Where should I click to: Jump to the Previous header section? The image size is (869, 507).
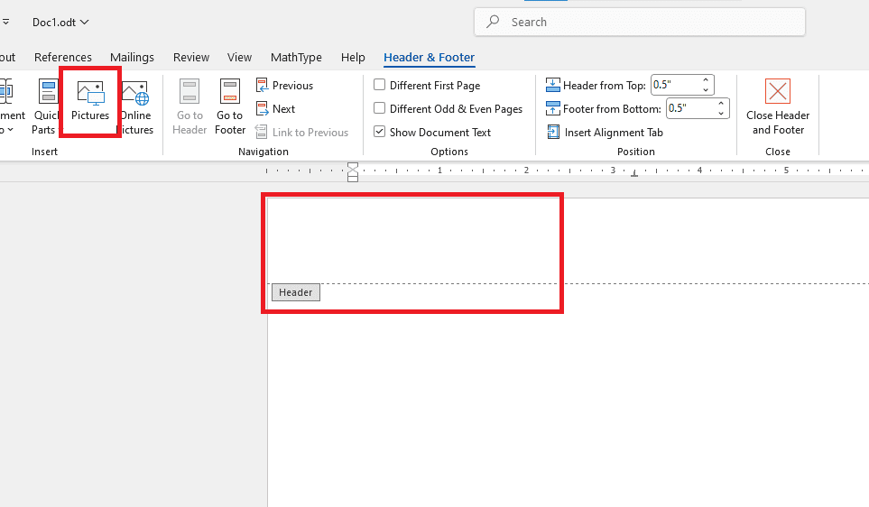coord(285,86)
